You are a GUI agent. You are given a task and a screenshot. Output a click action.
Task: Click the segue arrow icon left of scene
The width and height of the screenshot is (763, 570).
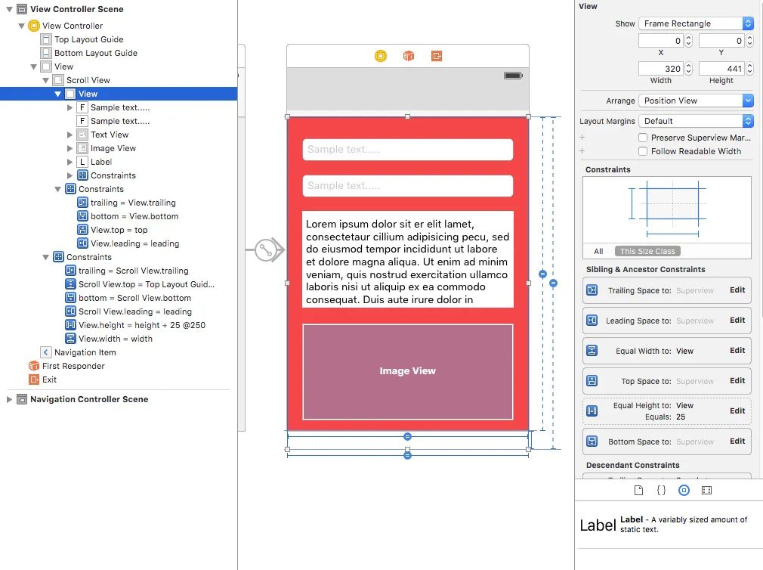click(266, 250)
